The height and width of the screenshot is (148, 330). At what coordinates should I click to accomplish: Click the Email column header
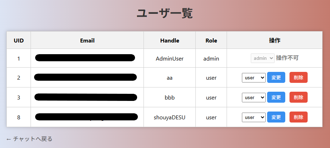(87, 40)
